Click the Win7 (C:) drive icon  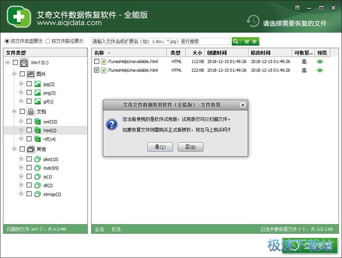tap(24, 62)
